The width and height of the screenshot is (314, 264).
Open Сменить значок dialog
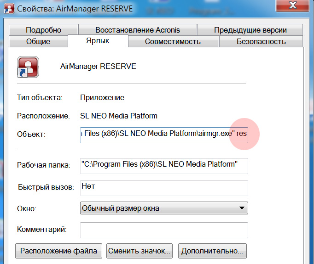pos(140,251)
